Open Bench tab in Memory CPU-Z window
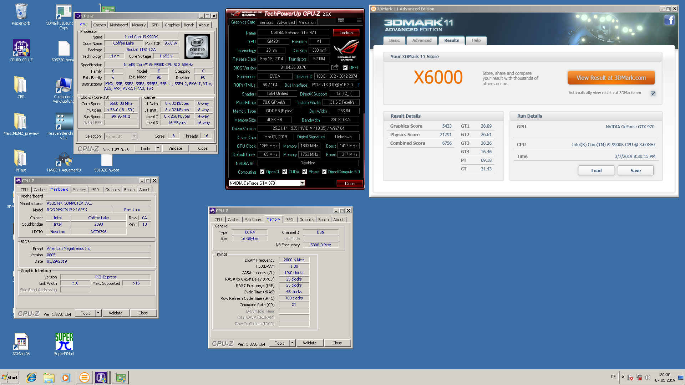This screenshot has height=385, width=685. coord(323,220)
